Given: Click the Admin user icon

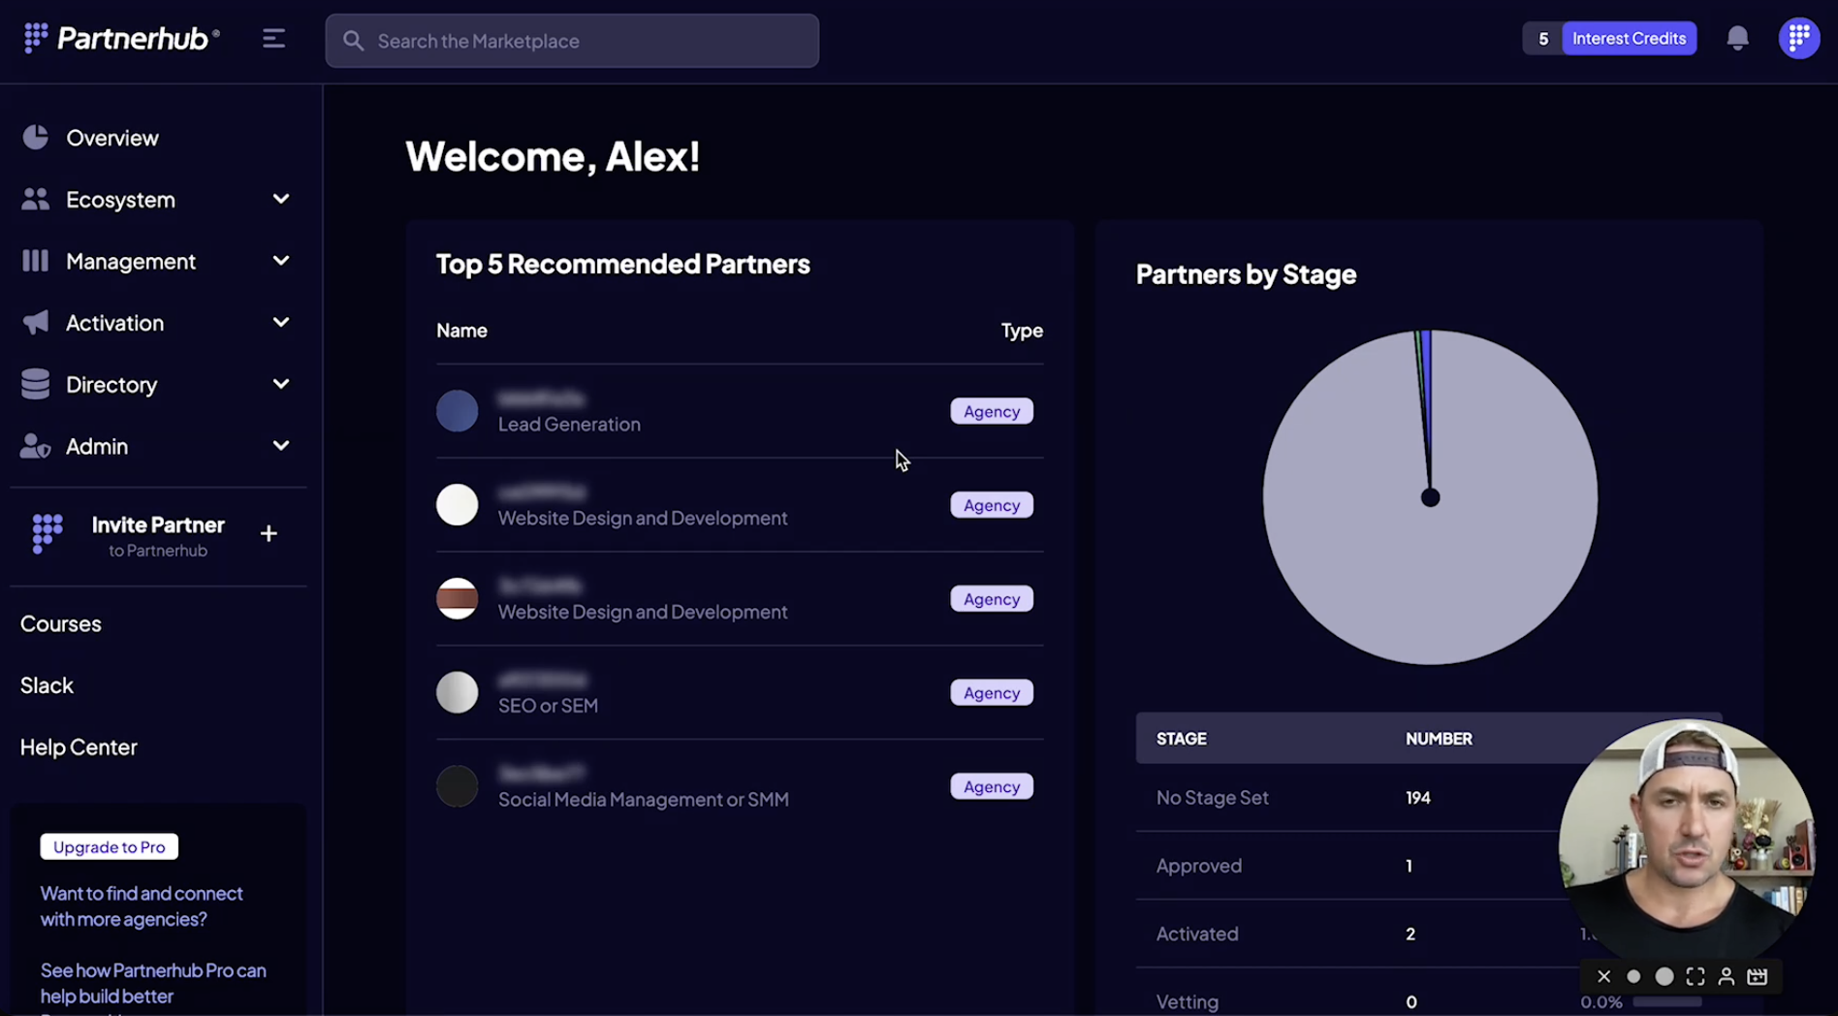Looking at the screenshot, I should click(x=35, y=446).
